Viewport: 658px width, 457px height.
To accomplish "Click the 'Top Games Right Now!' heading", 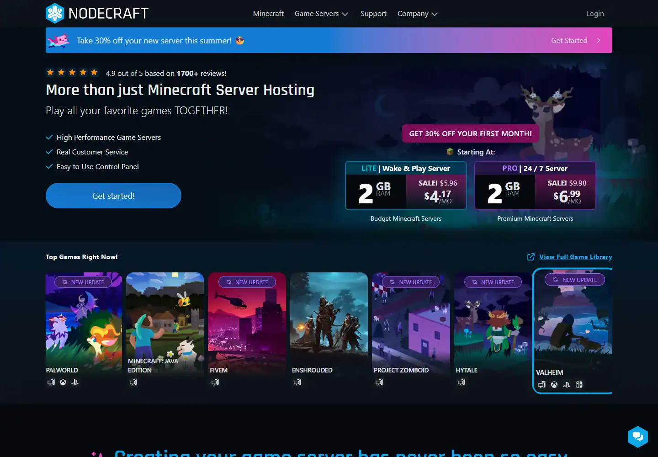I will [x=82, y=257].
